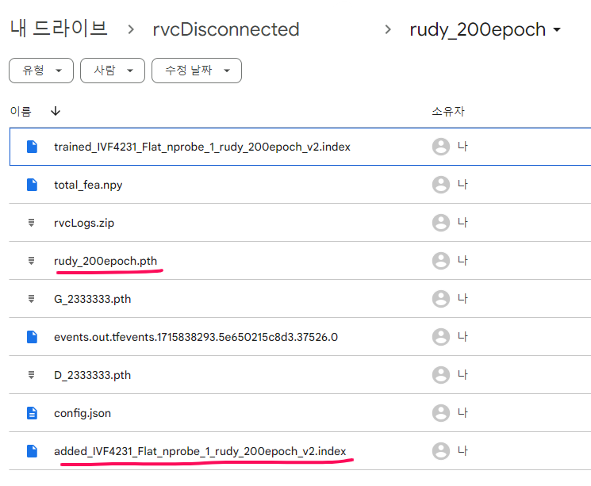Go to 내 드라이브 in breadcrumb

coord(59,29)
